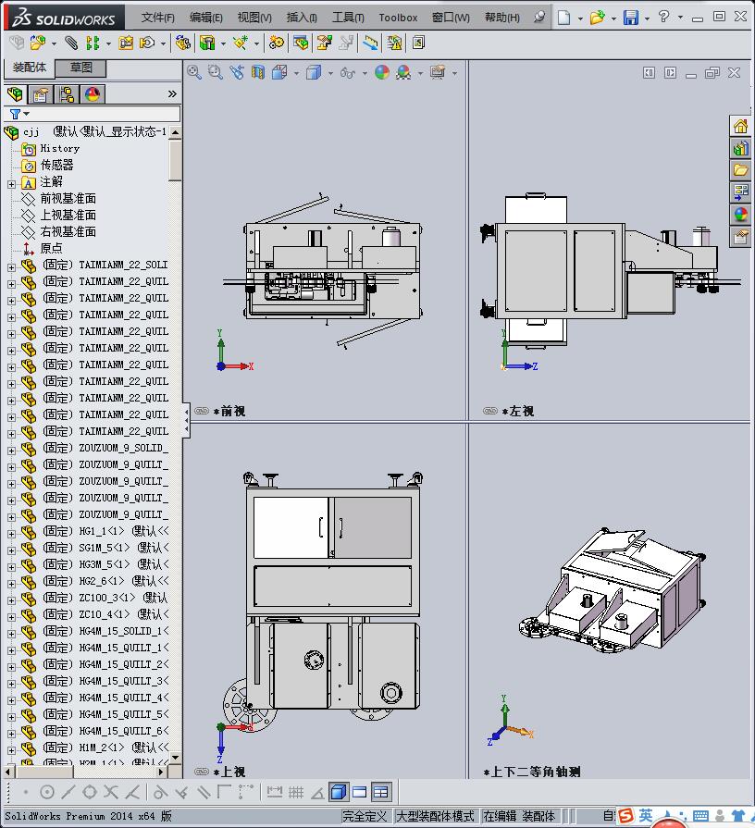The image size is (755, 828).
Task: Expand the 注解 tree node
Action: click(12, 184)
